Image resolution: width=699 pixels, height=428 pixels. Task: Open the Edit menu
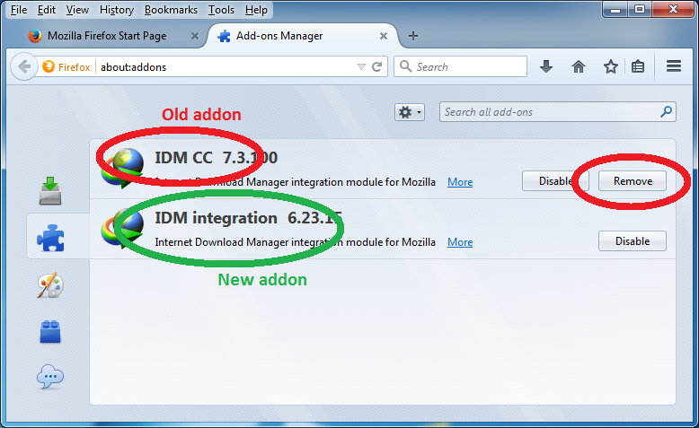(47, 10)
